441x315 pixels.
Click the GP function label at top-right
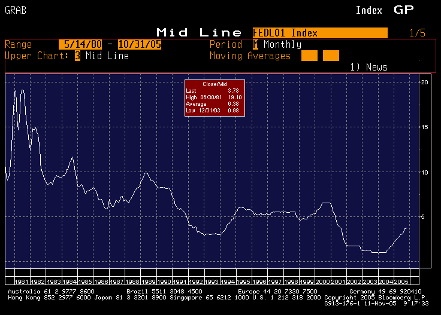(404, 10)
